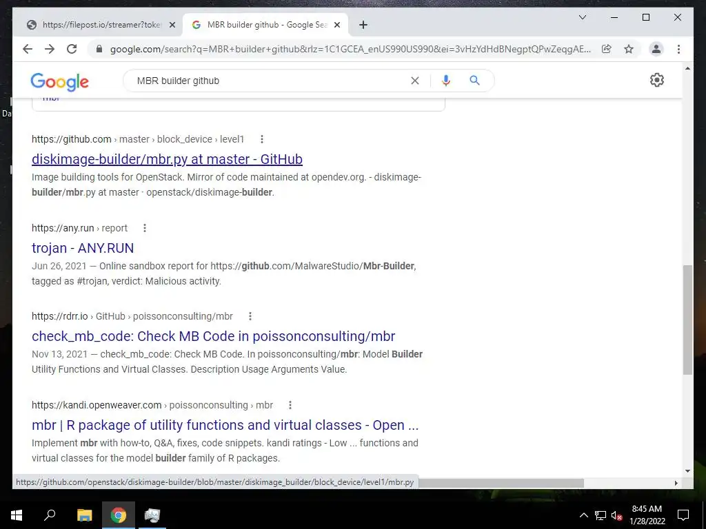This screenshot has height=529, width=706.
Task: Show hidden system tray icons
Action: pos(583,515)
